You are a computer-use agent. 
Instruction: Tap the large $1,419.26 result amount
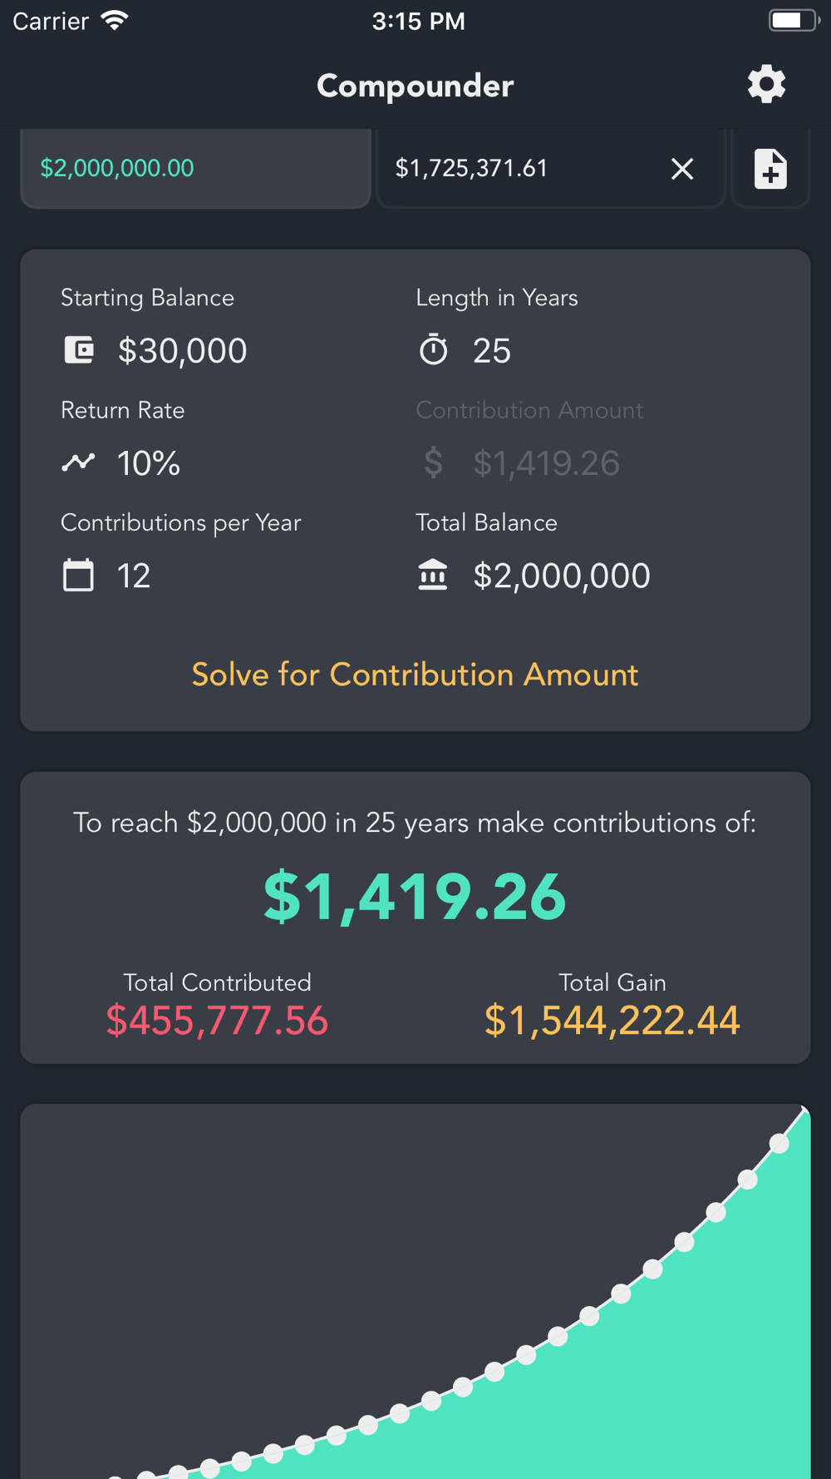pos(415,897)
